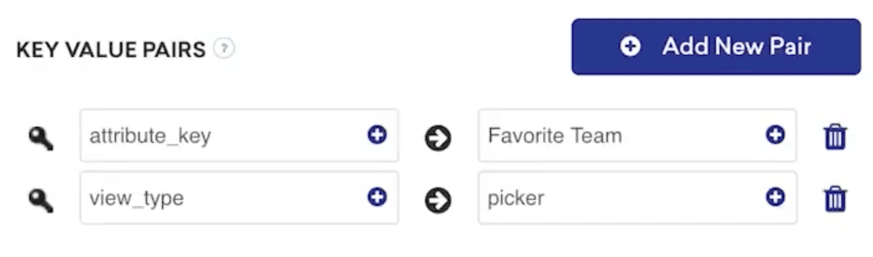Click the arrow icon after view_type

pyautogui.click(x=438, y=201)
